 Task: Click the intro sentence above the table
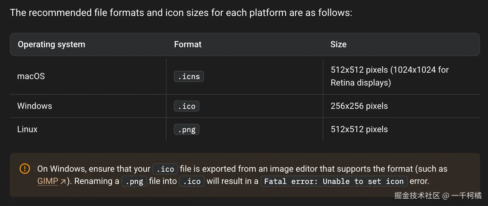tap(181, 13)
